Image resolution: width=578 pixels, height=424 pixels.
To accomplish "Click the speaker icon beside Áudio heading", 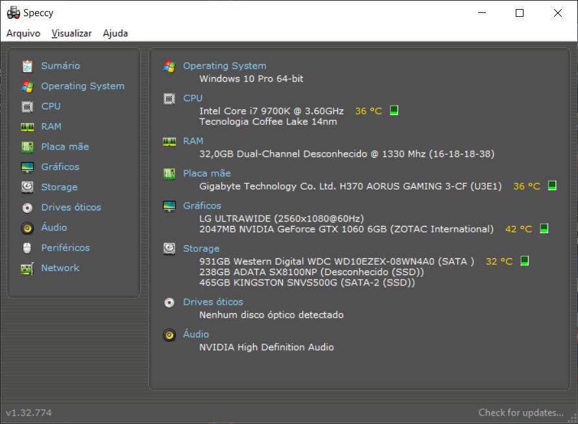I will point(169,335).
